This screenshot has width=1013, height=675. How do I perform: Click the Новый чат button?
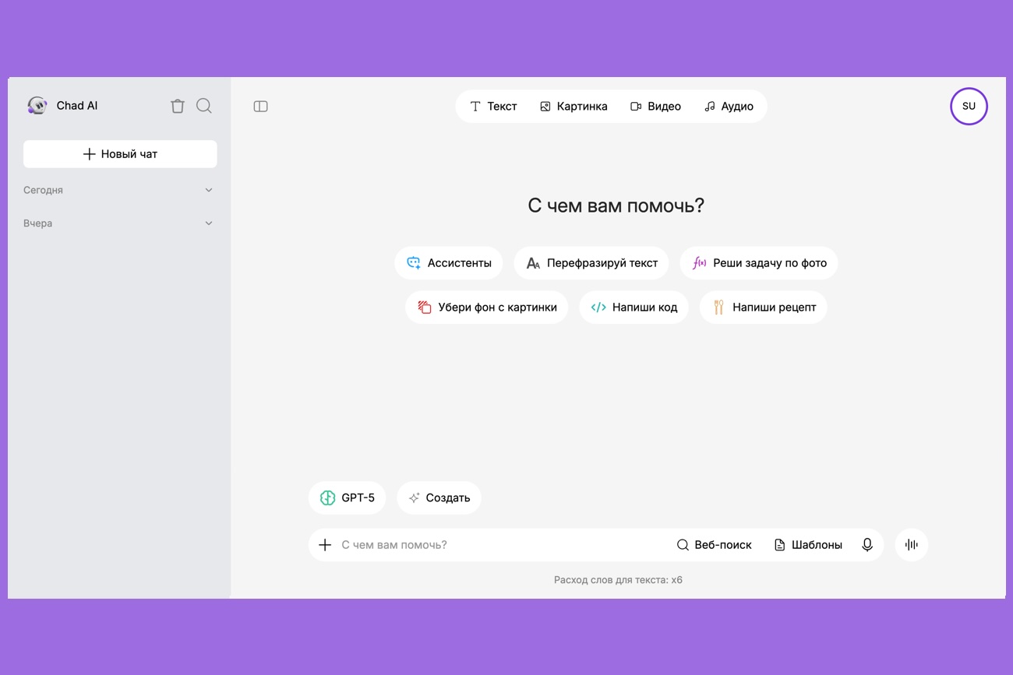(119, 153)
